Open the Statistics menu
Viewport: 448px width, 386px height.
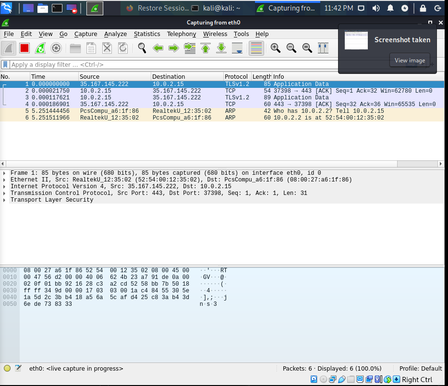[146, 34]
